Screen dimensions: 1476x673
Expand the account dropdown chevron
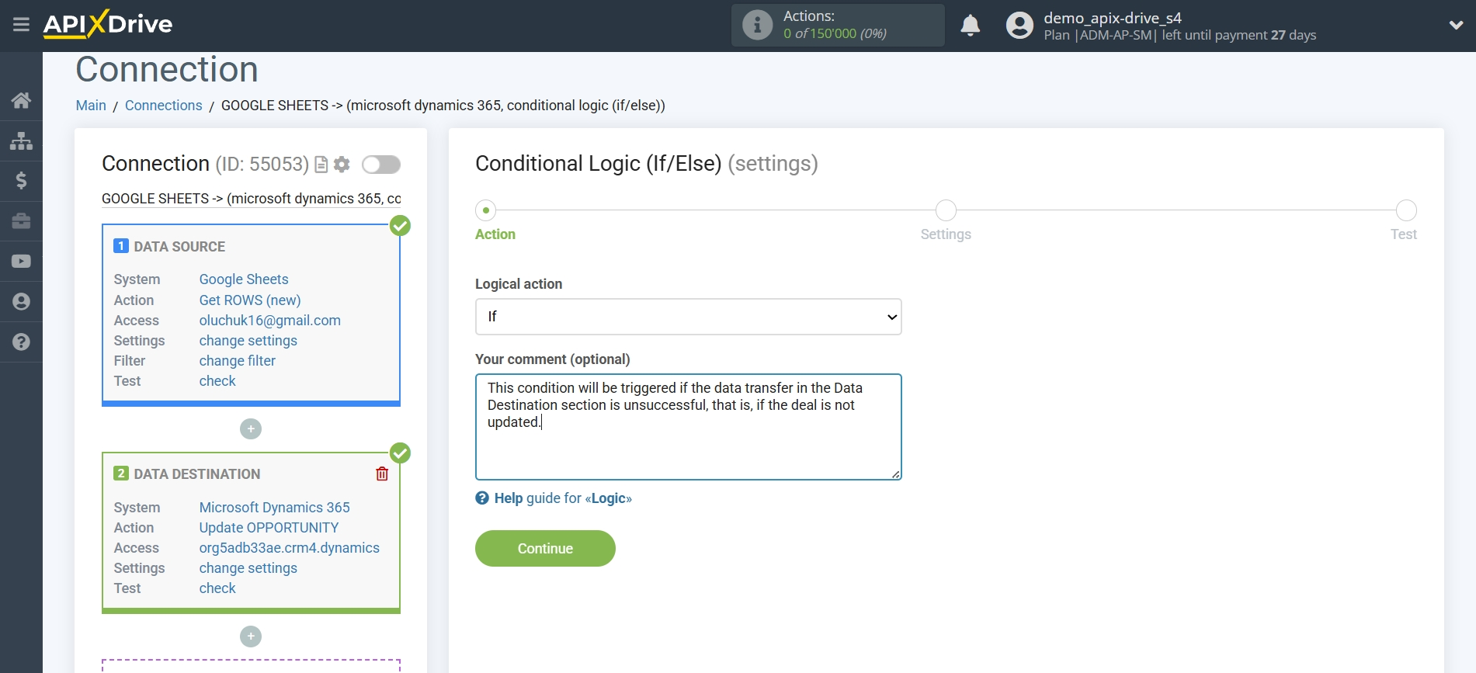(x=1456, y=25)
